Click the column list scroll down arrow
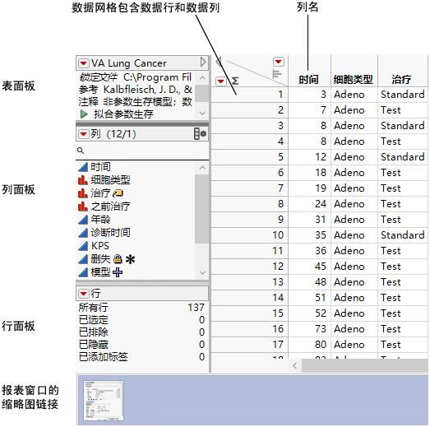Viewport: 430px width, 427px height. (202, 273)
